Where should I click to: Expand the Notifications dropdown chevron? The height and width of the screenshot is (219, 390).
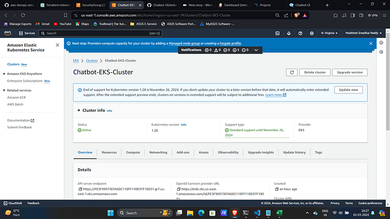click(256, 50)
